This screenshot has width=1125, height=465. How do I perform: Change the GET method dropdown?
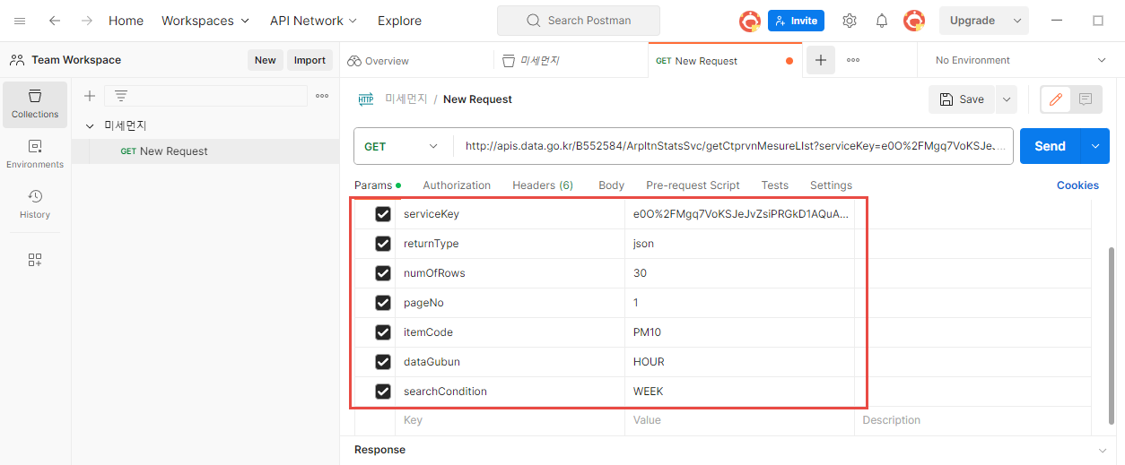pos(401,146)
